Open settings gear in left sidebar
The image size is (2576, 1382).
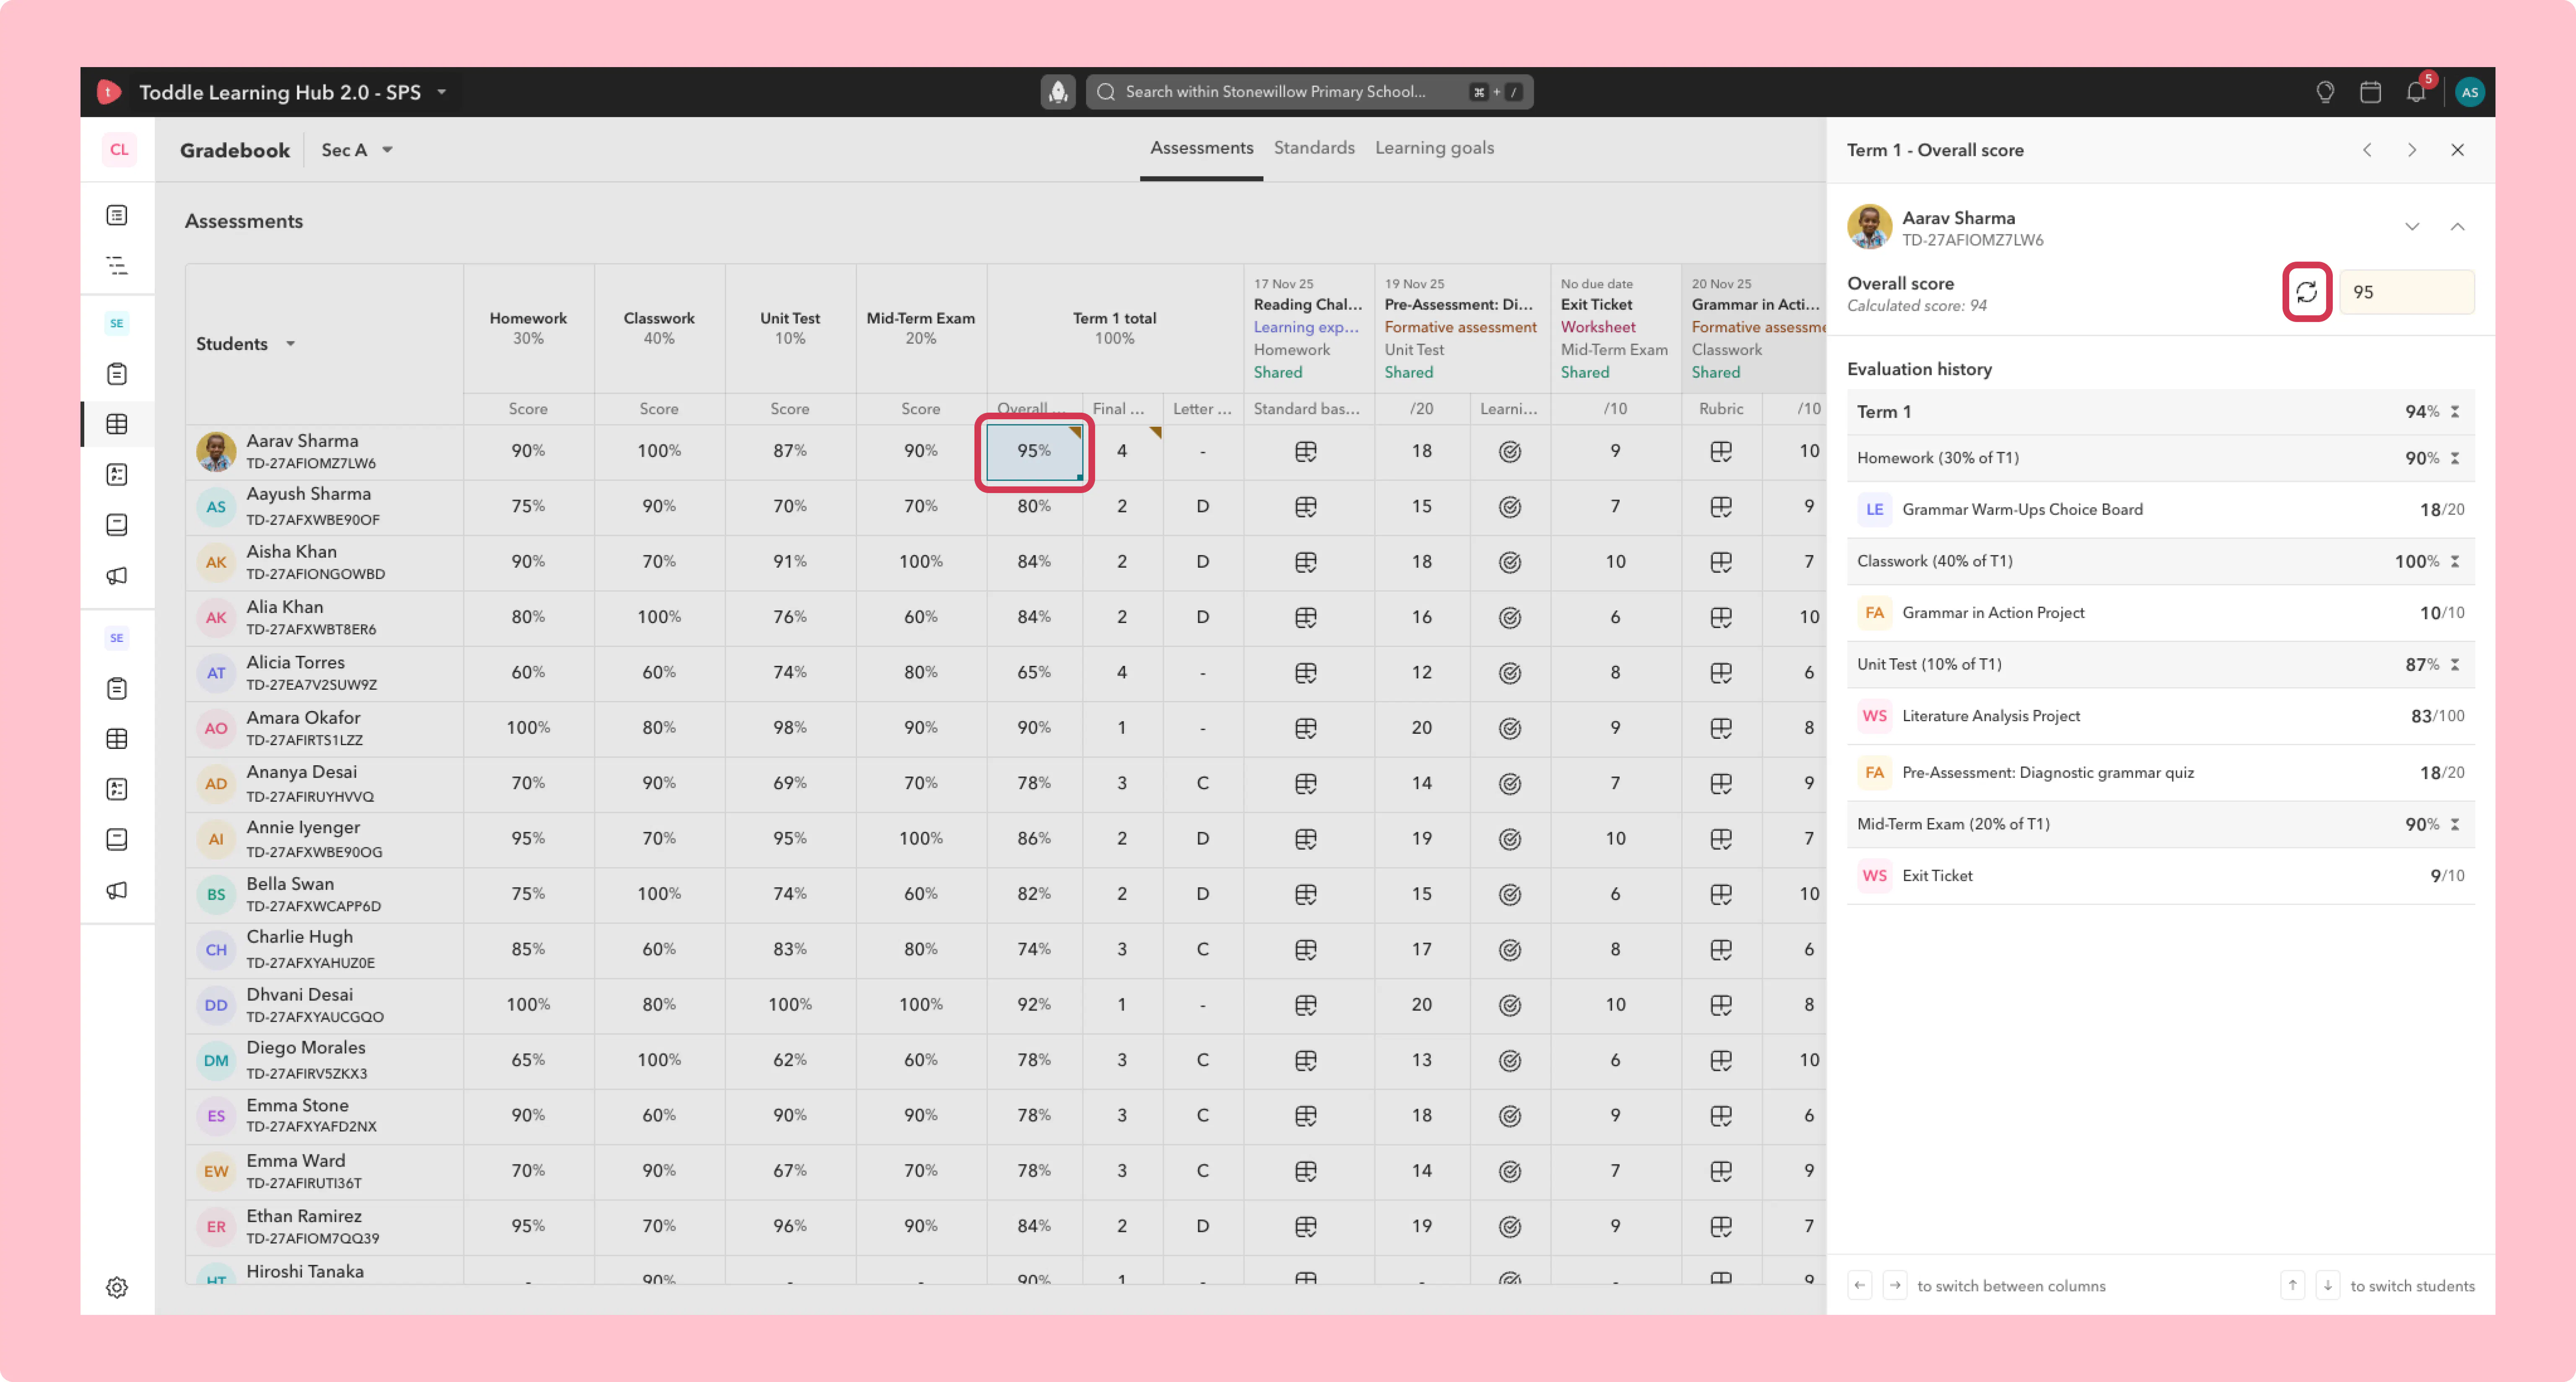coord(117,1287)
